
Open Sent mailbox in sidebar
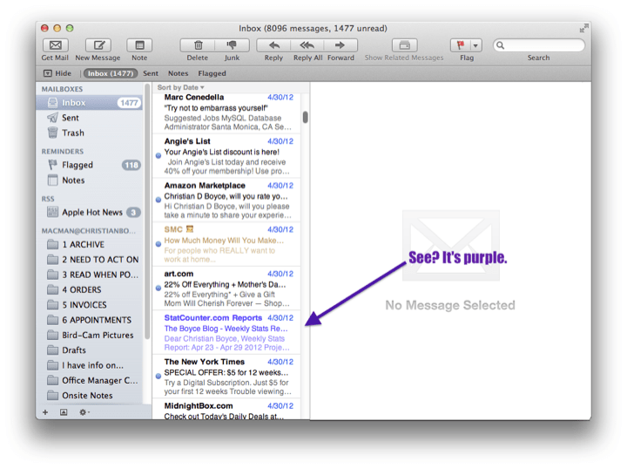tap(89, 118)
